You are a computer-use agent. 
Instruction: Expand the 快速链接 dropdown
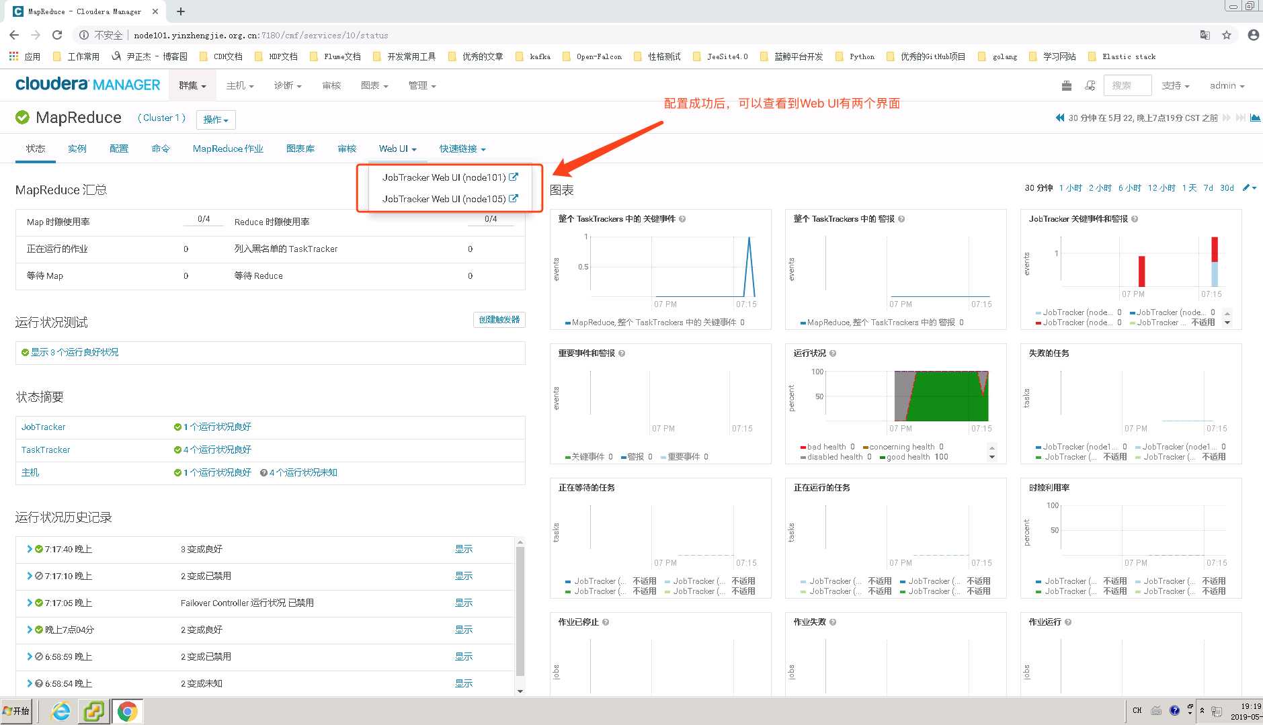pos(462,148)
